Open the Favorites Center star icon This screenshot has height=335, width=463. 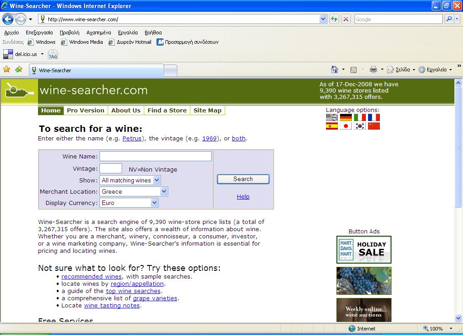pos(6,70)
